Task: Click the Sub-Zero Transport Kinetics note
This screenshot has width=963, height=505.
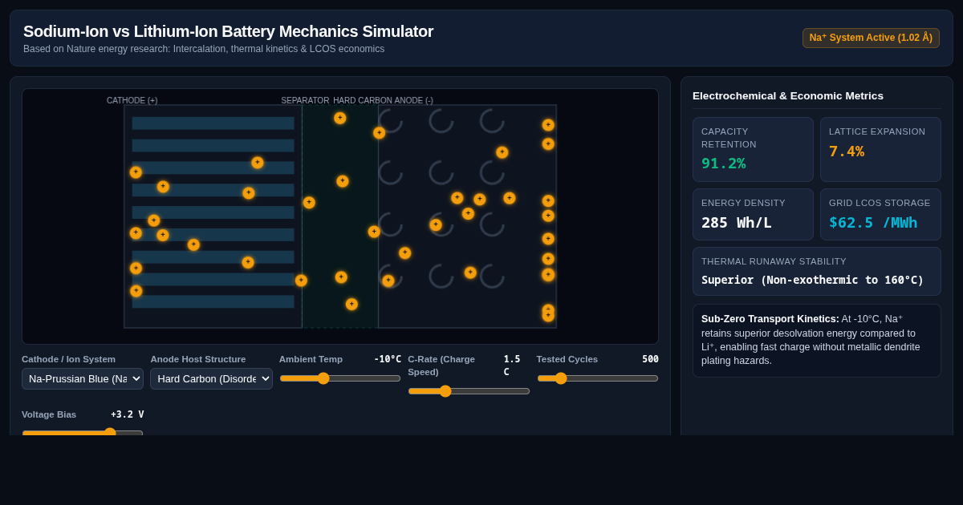Action: [817, 340]
